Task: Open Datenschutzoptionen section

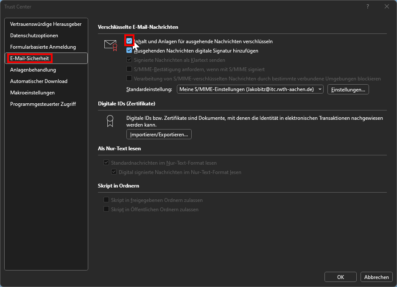Action: (x=34, y=36)
